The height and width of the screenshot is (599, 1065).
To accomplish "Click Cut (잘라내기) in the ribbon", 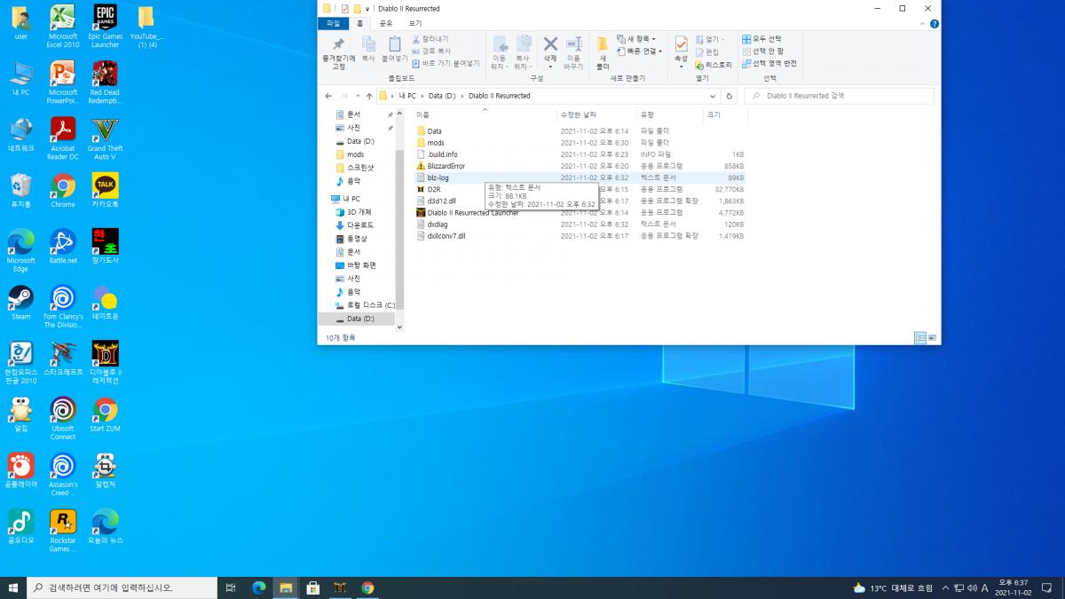I will tap(430, 39).
